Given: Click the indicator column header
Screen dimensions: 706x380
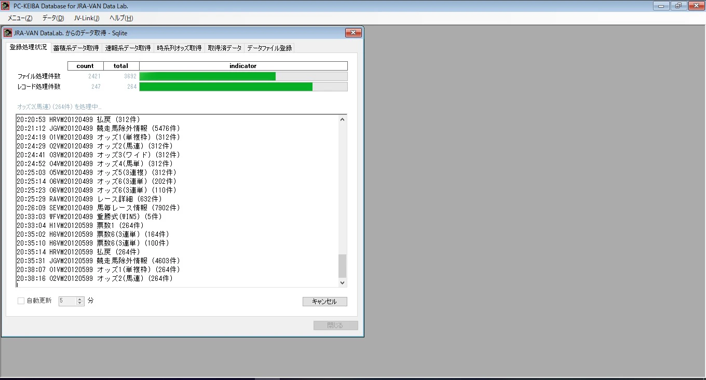Looking at the screenshot, I should pyautogui.click(x=243, y=66).
